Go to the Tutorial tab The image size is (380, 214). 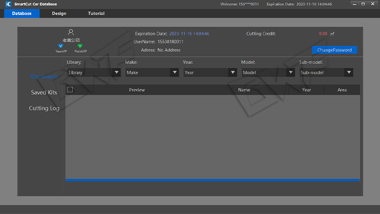tap(96, 13)
